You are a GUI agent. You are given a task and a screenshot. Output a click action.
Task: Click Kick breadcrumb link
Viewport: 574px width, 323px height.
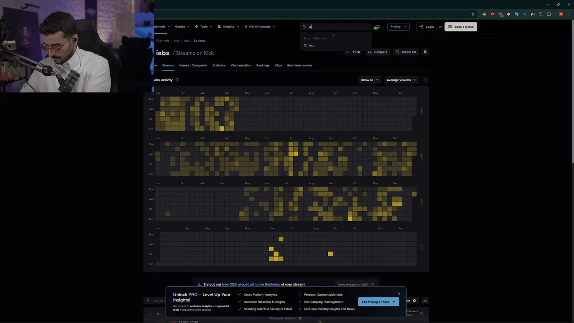(176, 41)
